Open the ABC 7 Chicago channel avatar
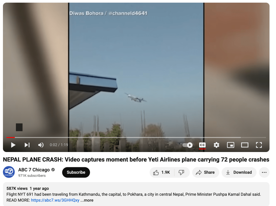276x206 pixels. [9, 172]
